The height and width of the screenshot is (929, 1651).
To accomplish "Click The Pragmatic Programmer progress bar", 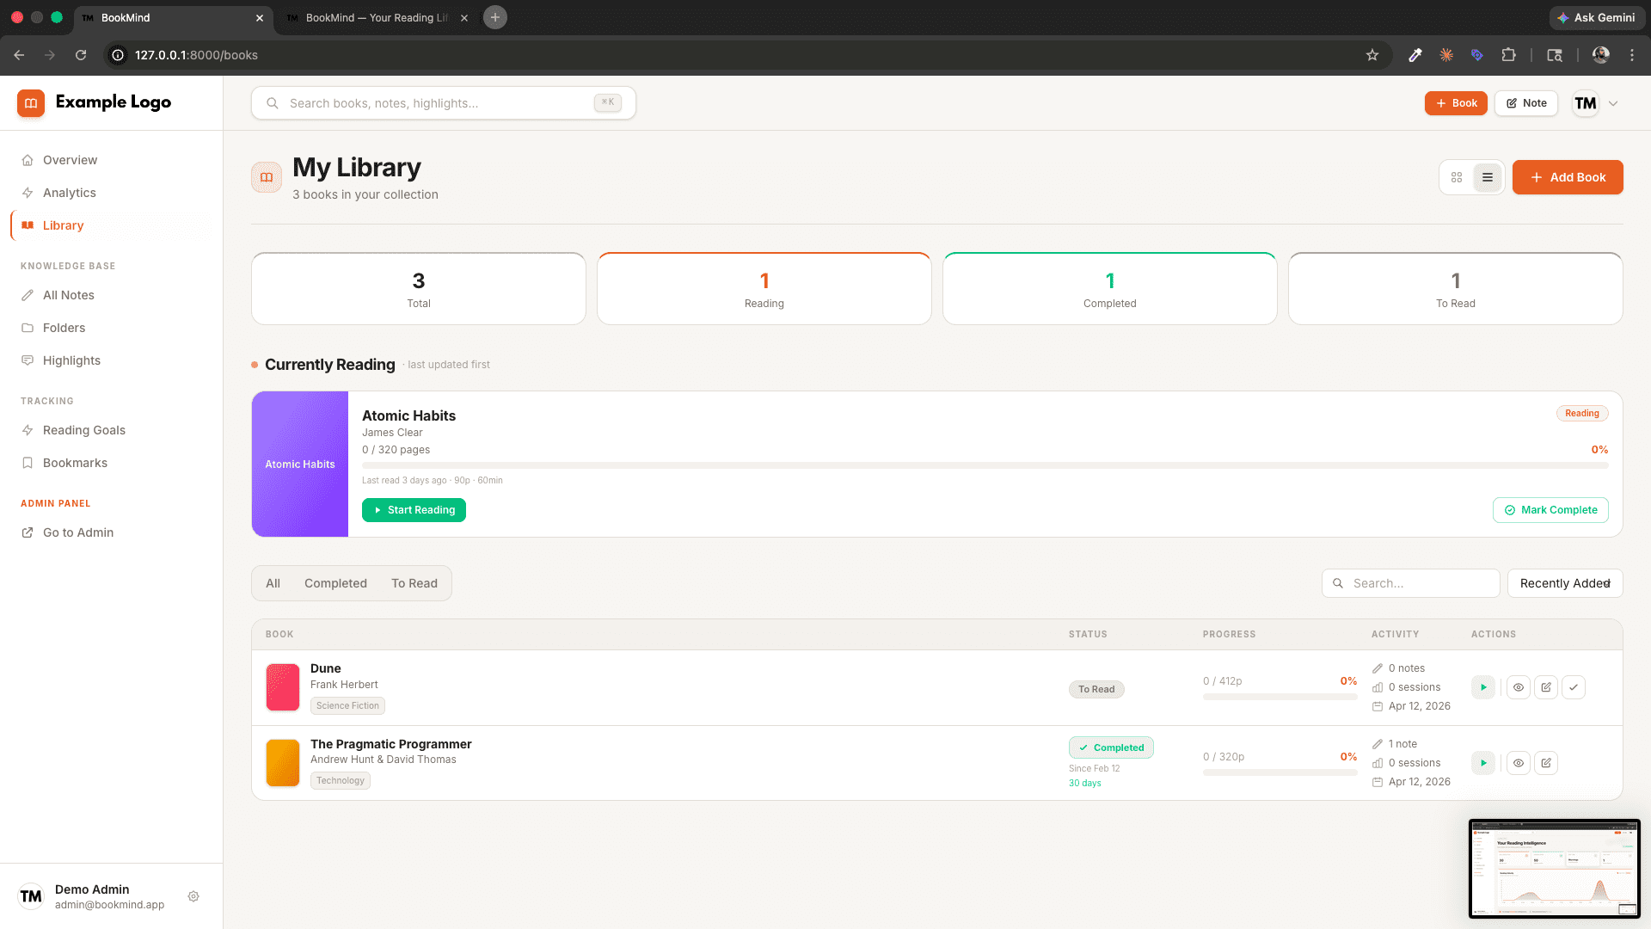I will pos(1280,772).
